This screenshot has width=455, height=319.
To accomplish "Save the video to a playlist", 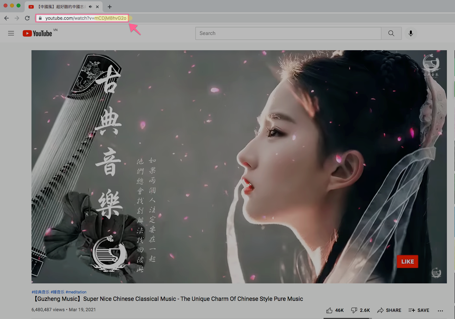I will pyautogui.click(x=419, y=310).
